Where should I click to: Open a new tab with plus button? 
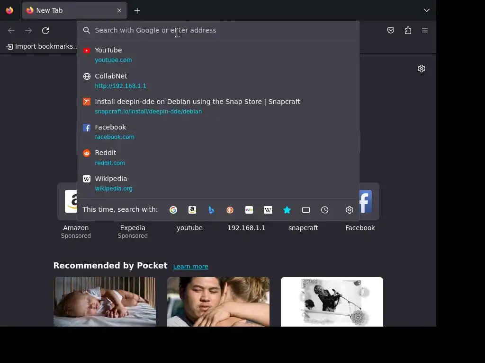[137, 11]
